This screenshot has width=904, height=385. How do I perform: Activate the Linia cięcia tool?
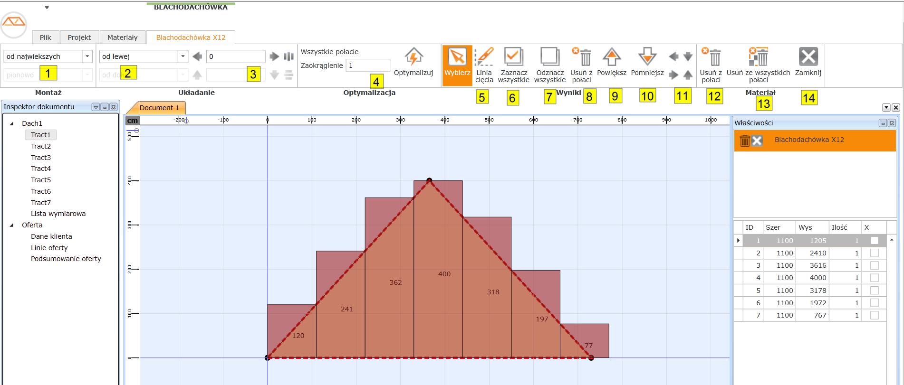pyautogui.click(x=484, y=57)
